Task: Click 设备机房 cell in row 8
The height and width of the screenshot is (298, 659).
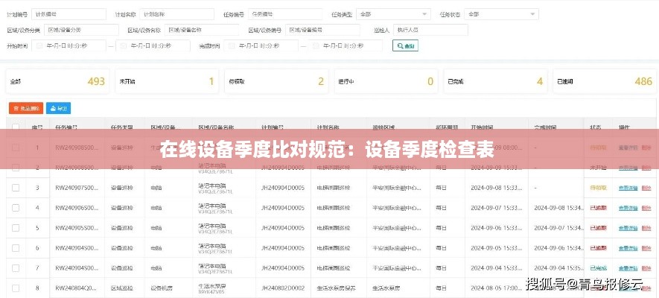Action: 162,288
